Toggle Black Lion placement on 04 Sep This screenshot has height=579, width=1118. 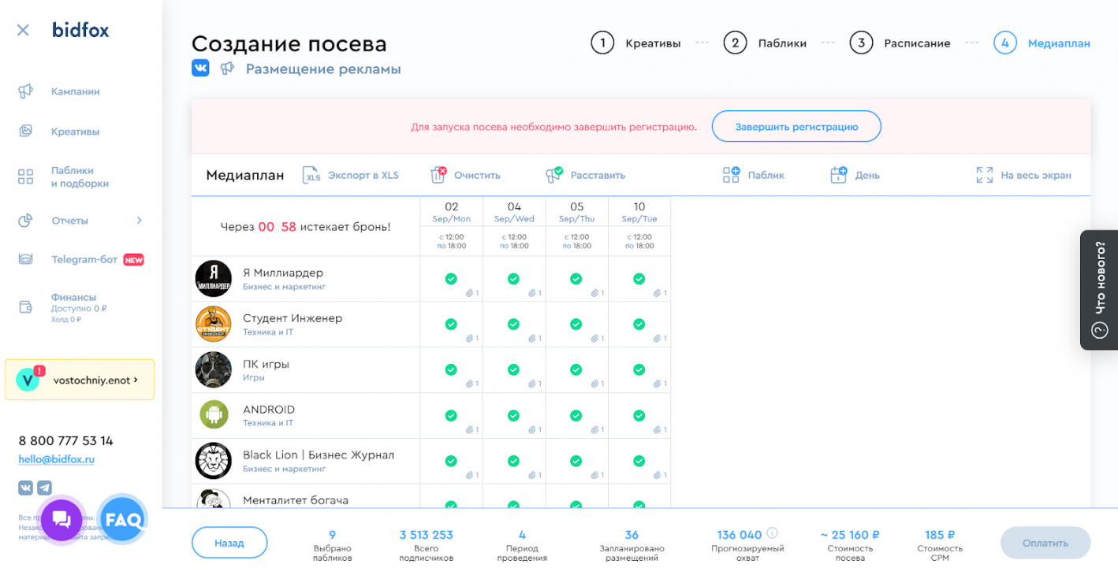(x=513, y=461)
